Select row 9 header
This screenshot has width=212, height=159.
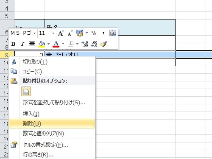tap(7, 55)
